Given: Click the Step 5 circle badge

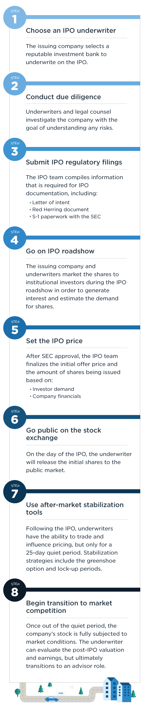Looking at the screenshot, I should point(15,328).
